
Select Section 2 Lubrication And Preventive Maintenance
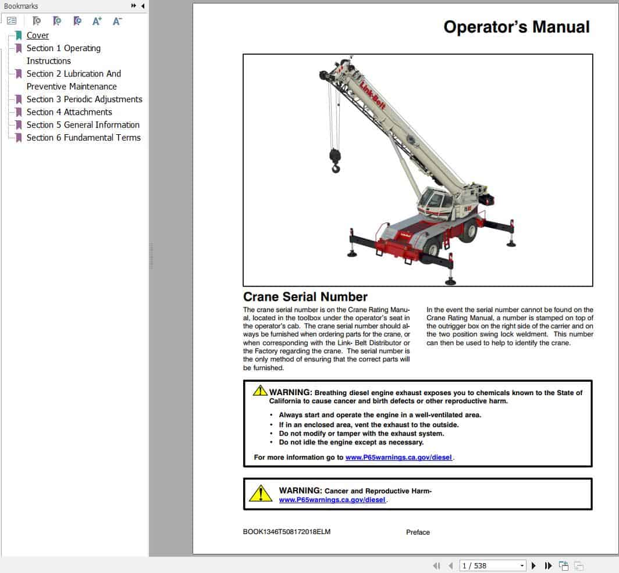pos(74,74)
